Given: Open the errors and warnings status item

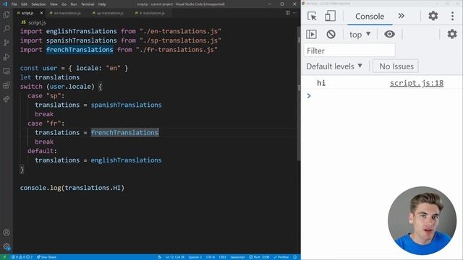Looking at the screenshot, I should coord(22,257).
